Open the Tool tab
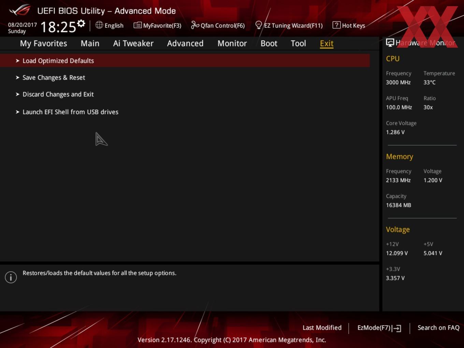 click(x=298, y=43)
